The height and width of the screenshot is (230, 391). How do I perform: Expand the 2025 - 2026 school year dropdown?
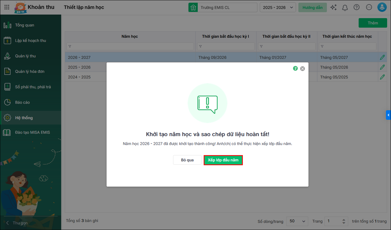(x=278, y=7)
